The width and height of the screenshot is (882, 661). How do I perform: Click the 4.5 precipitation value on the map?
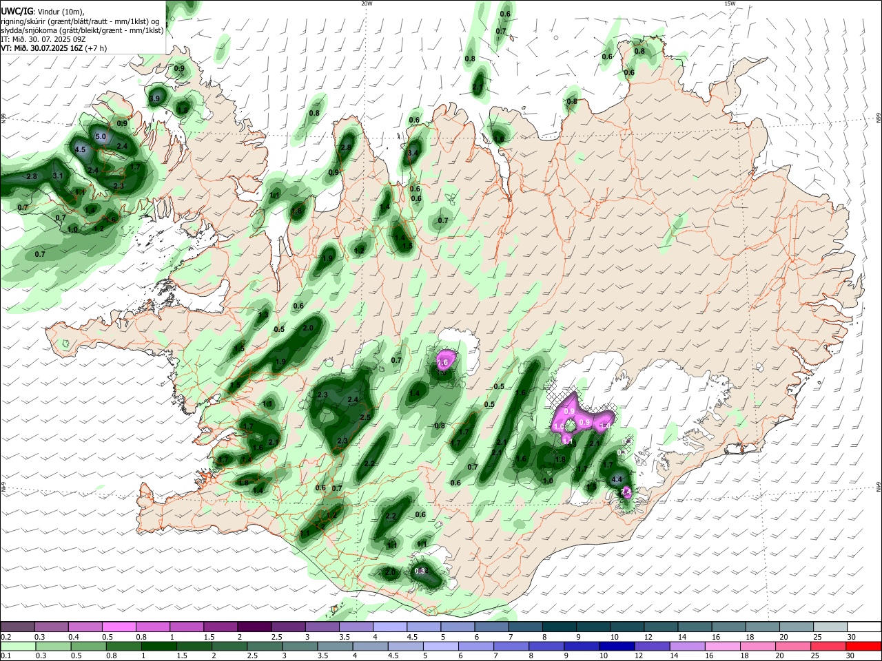(80, 149)
